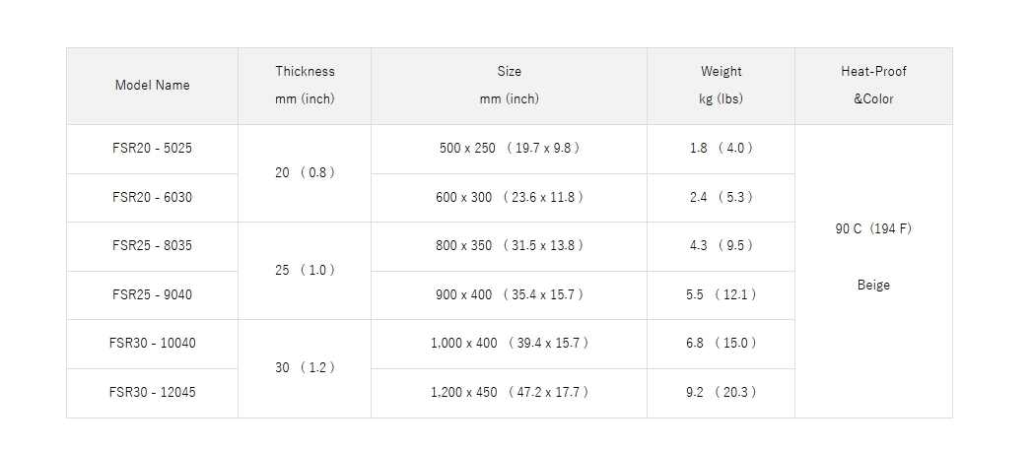Image resolution: width=1032 pixels, height=449 pixels.
Task: Select the 1,200 x 450 size cell
Action: point(509,393)
